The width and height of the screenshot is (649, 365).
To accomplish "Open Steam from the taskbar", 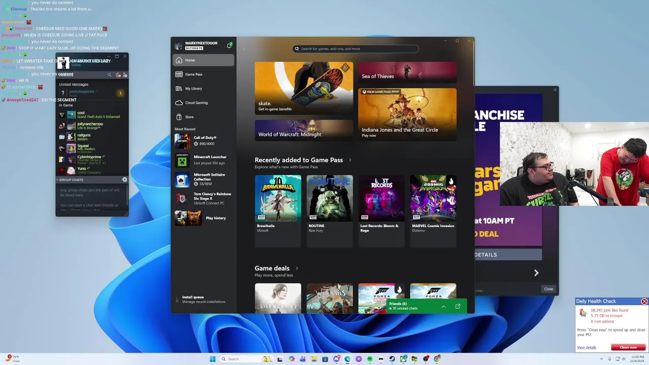I will (392, 359).
